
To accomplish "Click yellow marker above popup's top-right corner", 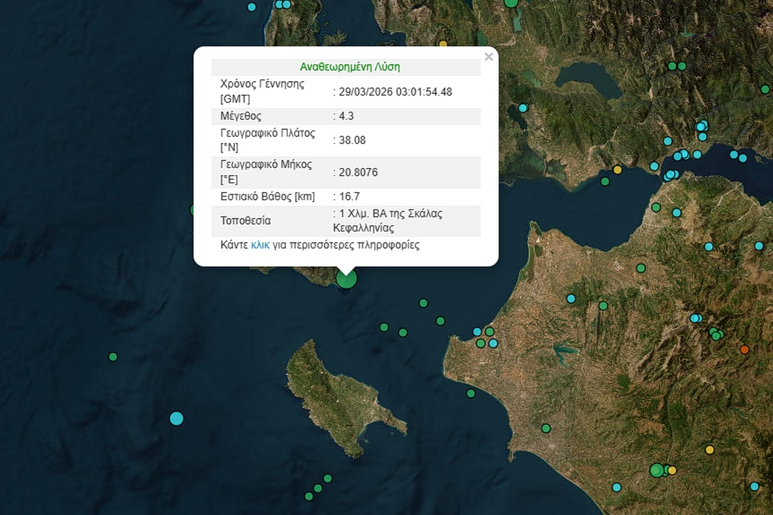I will click(x=443, y=44).
